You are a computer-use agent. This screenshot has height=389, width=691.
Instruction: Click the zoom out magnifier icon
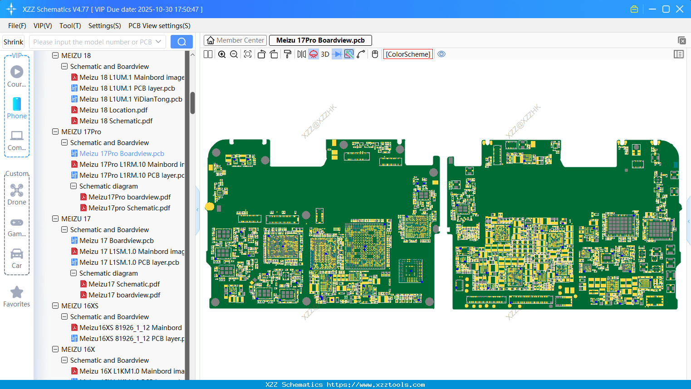pos(234,54)
